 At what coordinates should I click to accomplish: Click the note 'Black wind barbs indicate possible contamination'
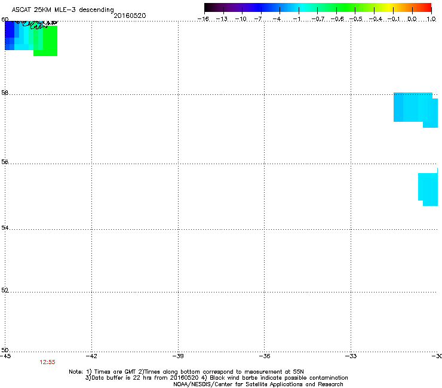pyautogui.click(x=279, y=378)
